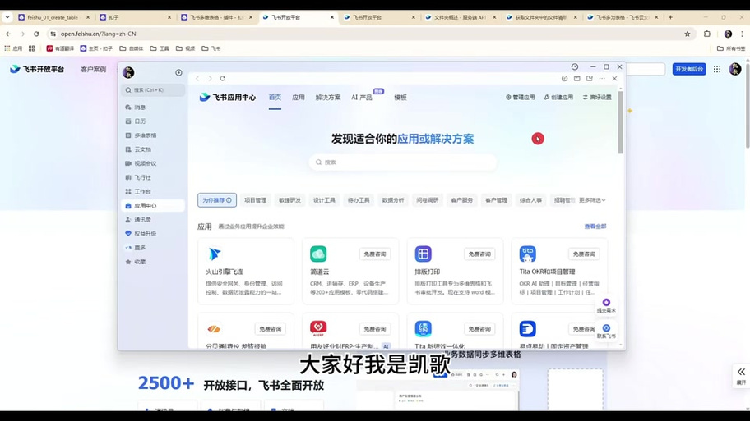Select the 客户服务 category chip

[x=462, y=200]
